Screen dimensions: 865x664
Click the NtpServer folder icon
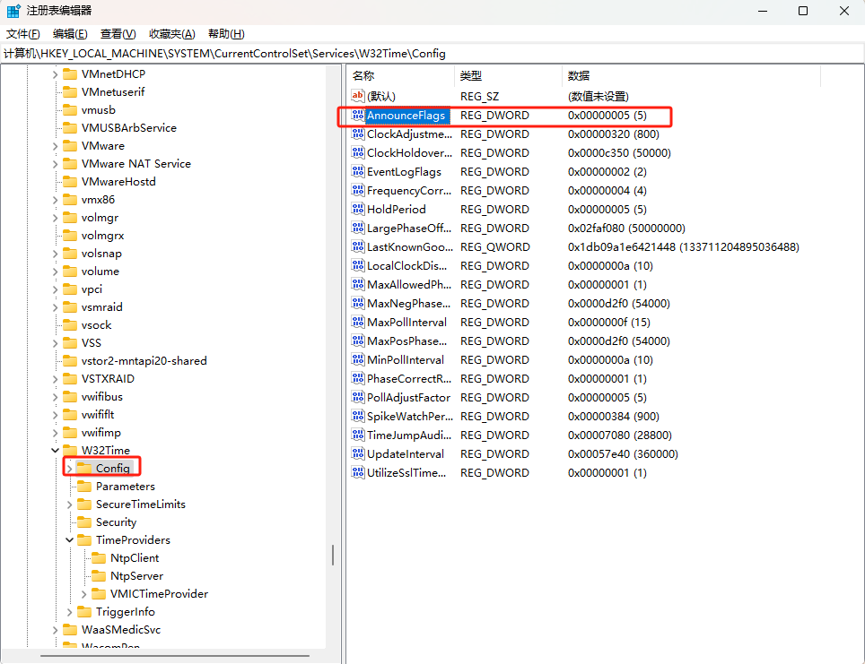(x=99, y=576)
